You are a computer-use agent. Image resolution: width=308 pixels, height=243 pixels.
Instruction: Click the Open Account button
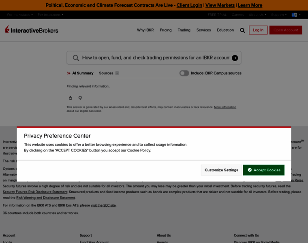[x=286, y=30]
